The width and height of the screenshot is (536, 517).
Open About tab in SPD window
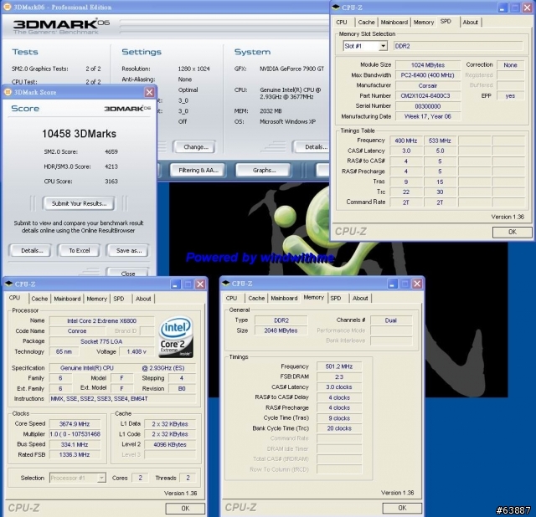471,23
